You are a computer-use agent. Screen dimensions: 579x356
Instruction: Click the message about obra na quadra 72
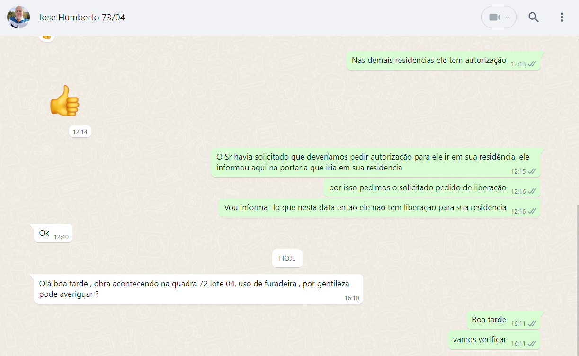pyautogui.click(x=194, y=288)
